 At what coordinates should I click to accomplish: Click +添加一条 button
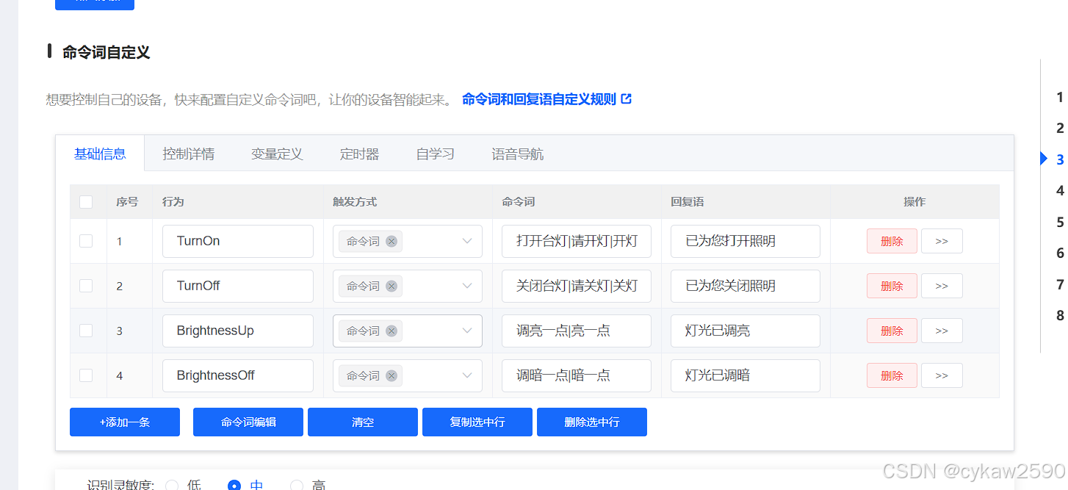click(125, 422)
